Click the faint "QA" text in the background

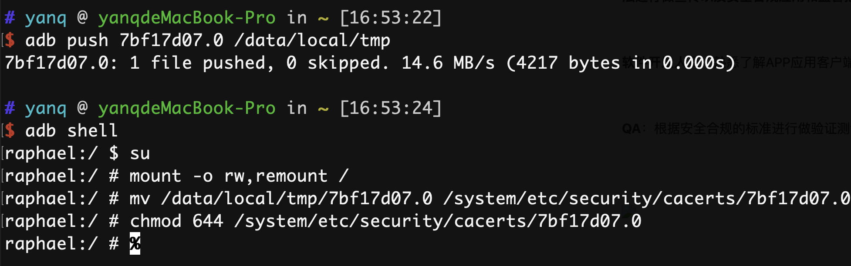pyautogui.click(x=631, y=129)
